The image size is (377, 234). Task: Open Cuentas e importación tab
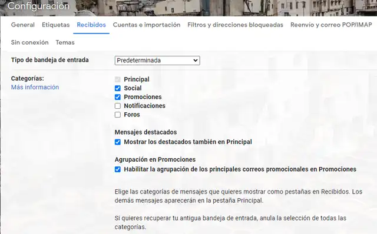(147, 25)
